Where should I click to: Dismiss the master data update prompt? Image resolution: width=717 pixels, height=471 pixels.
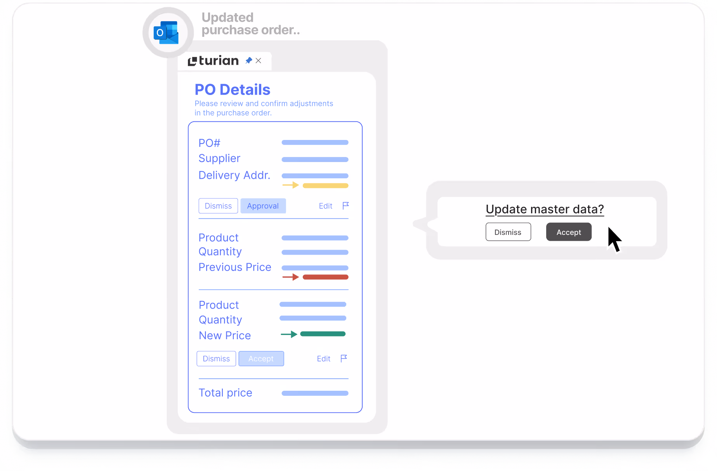[508, 232]
